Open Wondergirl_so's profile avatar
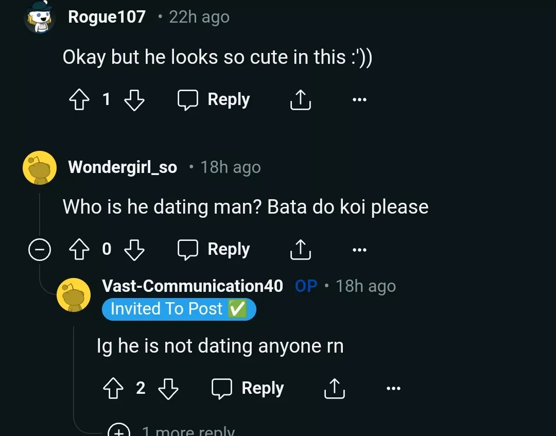This screenshot has width=556, height=436. point(40,168)
